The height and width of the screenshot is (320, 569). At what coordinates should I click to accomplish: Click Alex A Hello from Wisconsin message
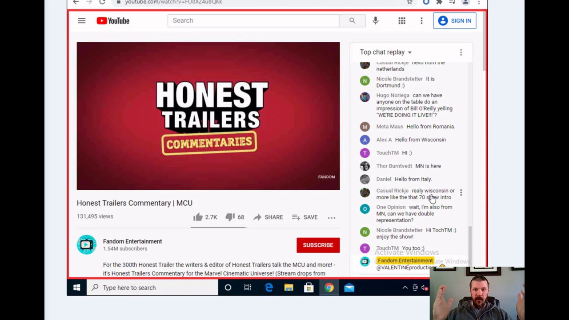[x=411, y=140]
